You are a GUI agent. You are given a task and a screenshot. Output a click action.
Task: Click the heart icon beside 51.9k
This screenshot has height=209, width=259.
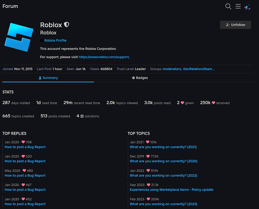click(x=148, y=171)
